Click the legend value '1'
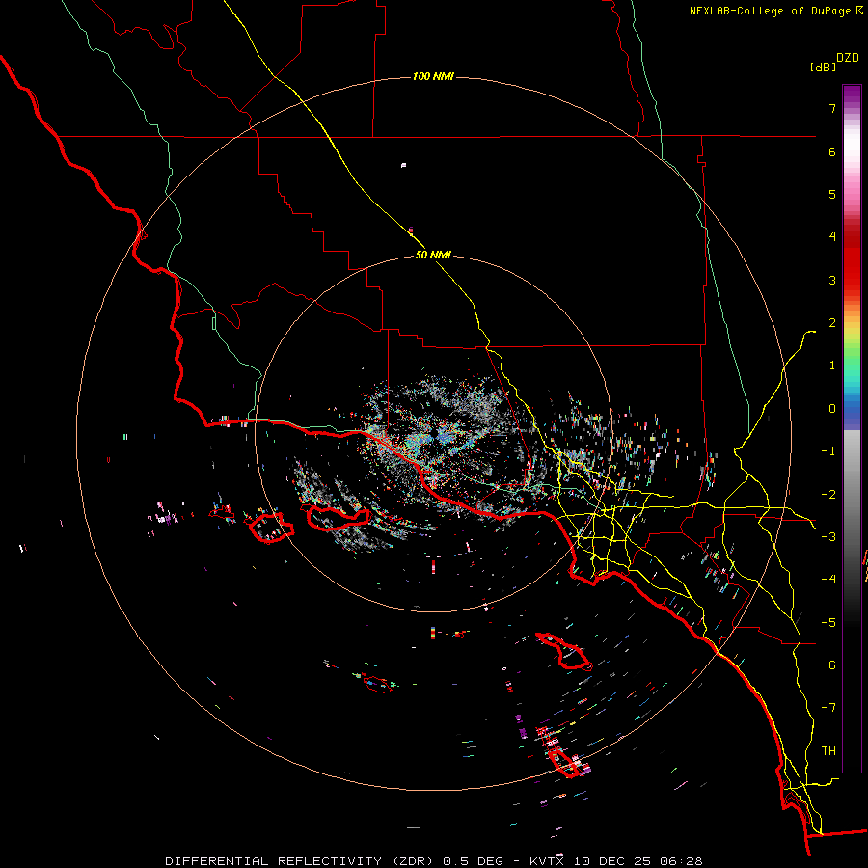 point(832,366)
